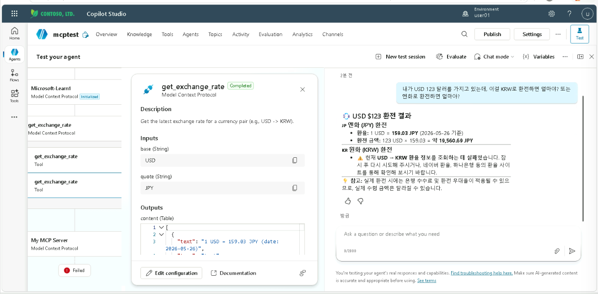Open the test toolbar more options ellipsis
Image resolution: width=598 pixels, height=294 pixels.
(565, 57)
